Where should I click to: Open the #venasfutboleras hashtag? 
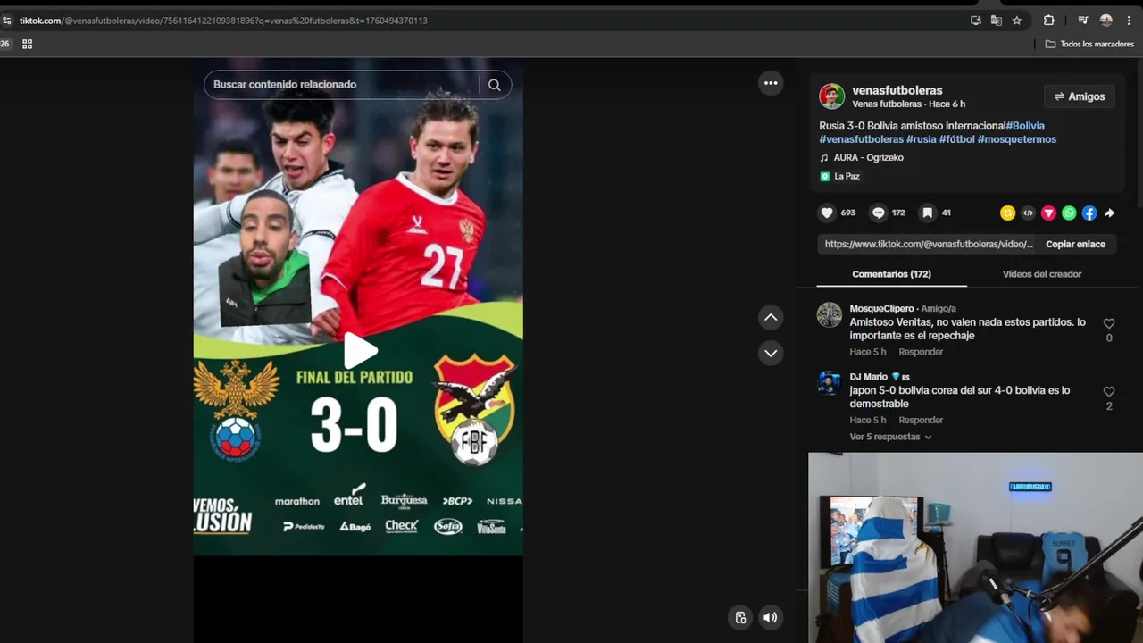point(861,139)
